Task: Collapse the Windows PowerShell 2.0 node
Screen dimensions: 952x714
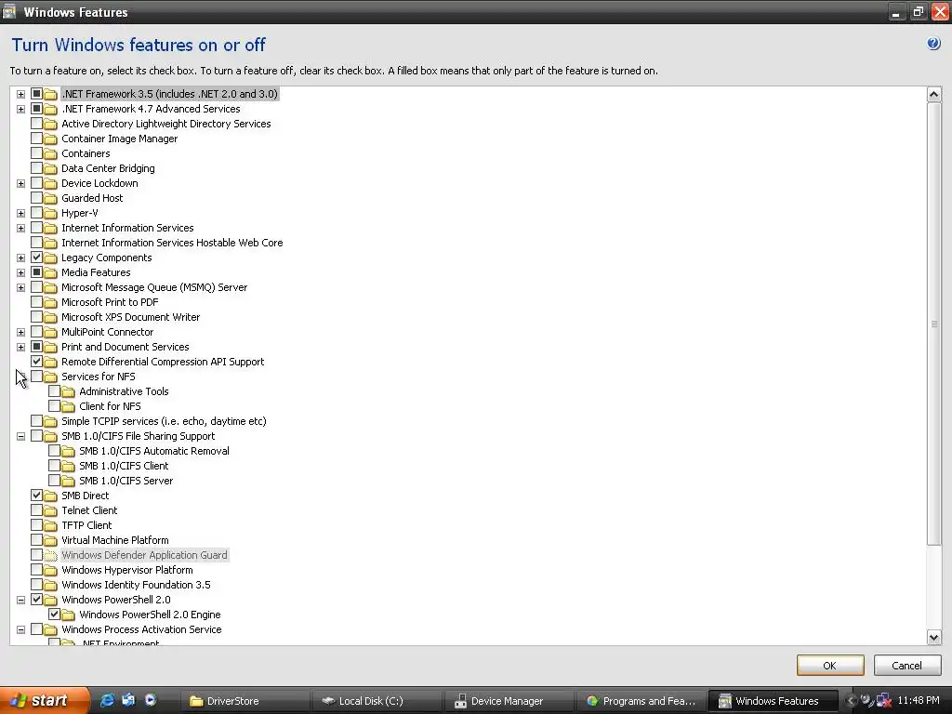Action: pos(20,600)
